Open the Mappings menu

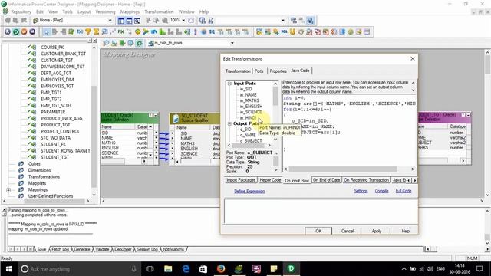click(x=130, y=11)
